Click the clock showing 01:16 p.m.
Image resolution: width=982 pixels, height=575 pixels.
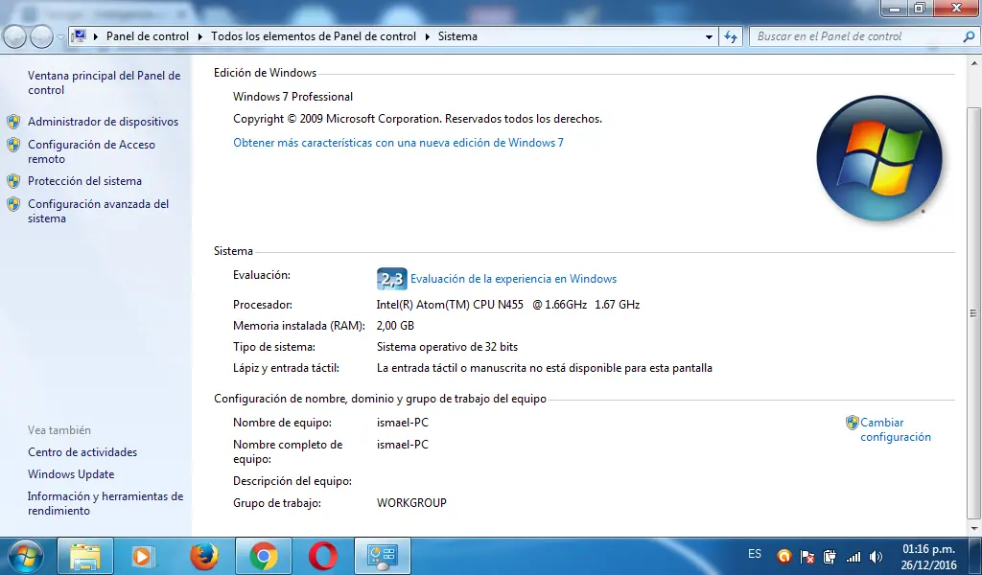[x=928, y=549]
